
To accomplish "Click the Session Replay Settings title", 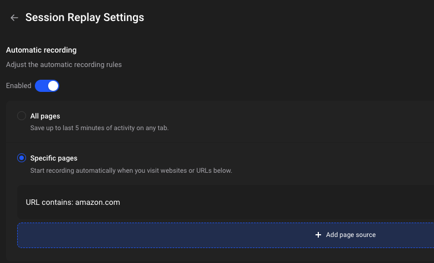I will tap(85, 18).
